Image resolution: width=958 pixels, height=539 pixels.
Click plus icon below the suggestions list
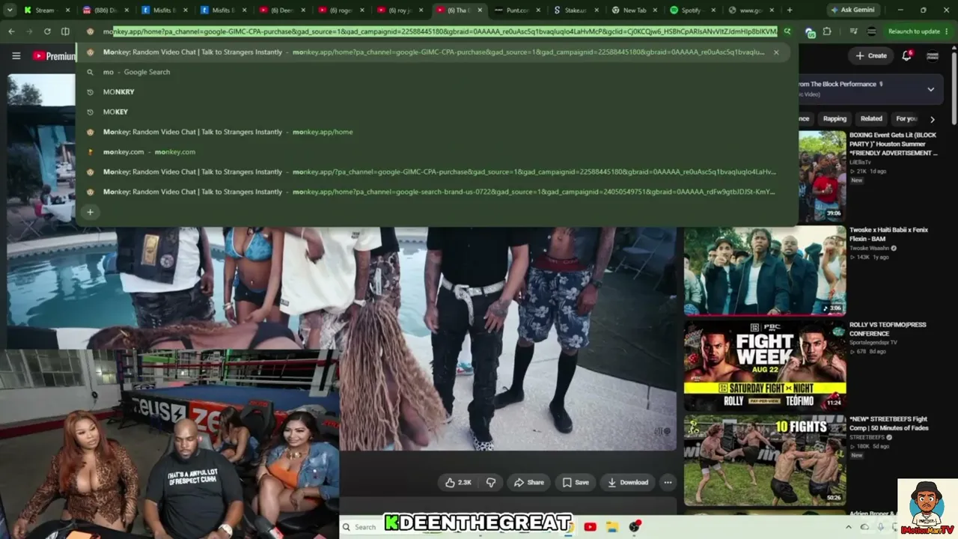coord(90,212)
